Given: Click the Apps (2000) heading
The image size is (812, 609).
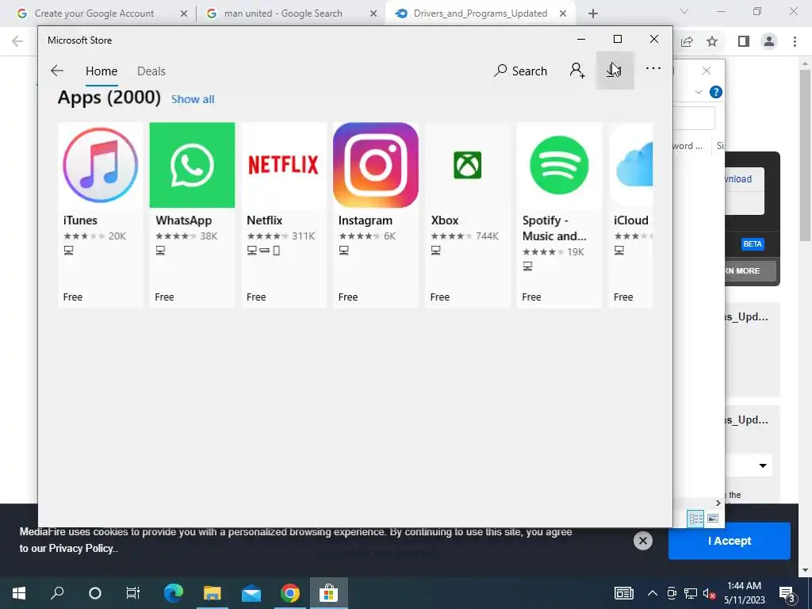Looking at the screenshot, I should 109,98.
